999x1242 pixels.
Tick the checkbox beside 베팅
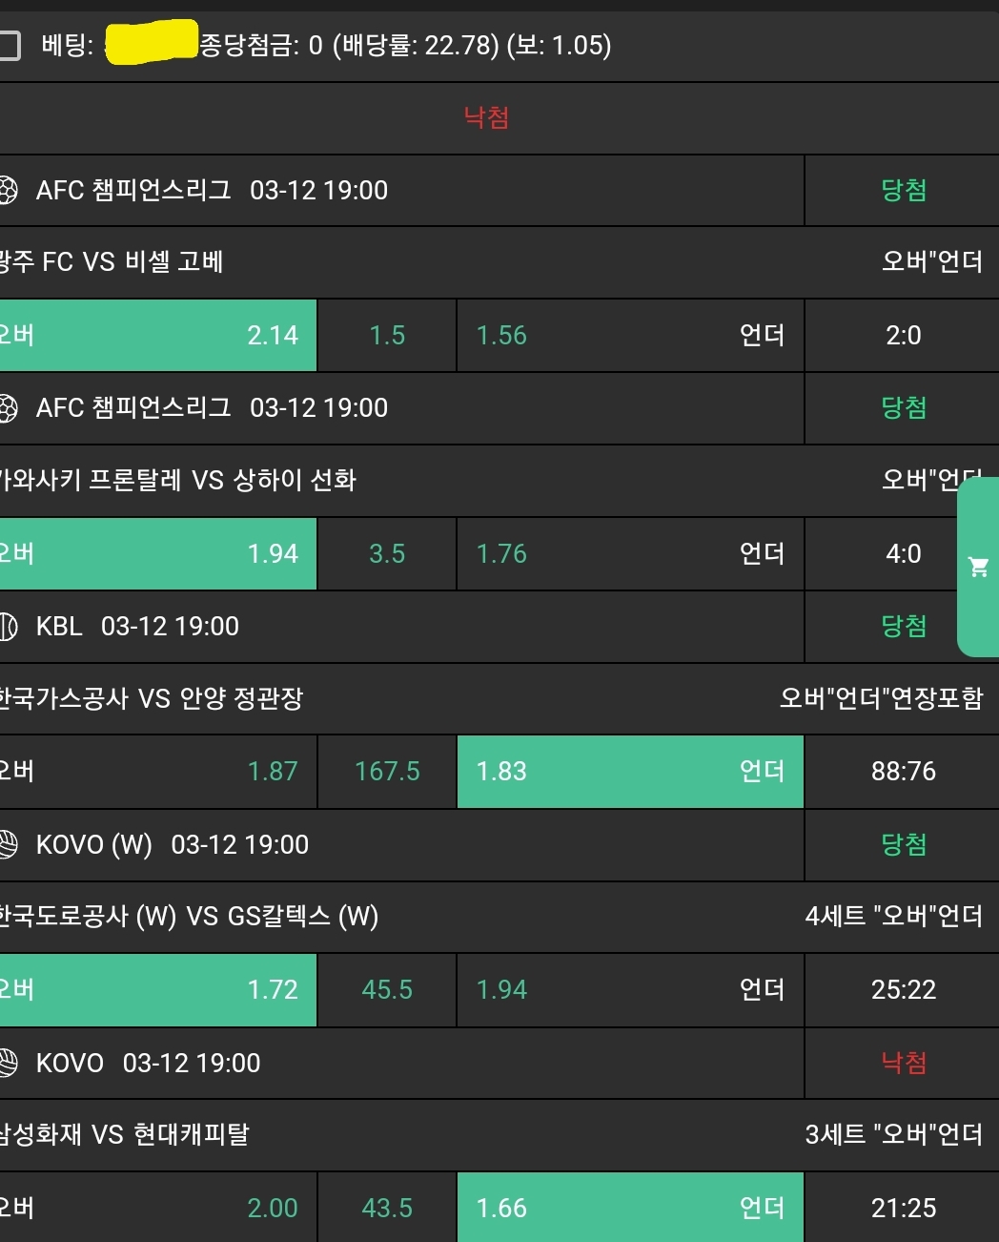point(10,45)
